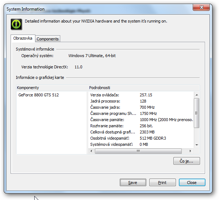Image resolution: width=219 pixels, height=200 pixels.
Task: Click the 700 MHz core clock value
Action: [x=147, y=107]
